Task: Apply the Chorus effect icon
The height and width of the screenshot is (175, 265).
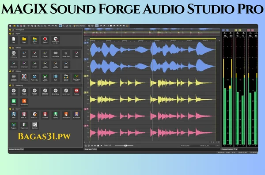Action: click(x=34, y=54)
